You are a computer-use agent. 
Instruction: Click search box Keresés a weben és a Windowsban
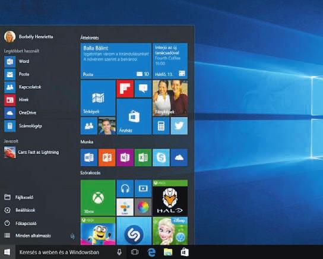click(x=71, y=252)
